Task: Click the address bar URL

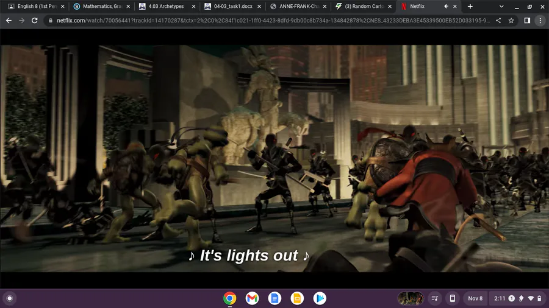Action: [x=273, y=21]
